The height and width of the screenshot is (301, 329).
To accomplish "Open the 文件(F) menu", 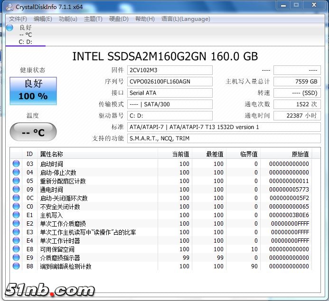I will tap(18, 19).
